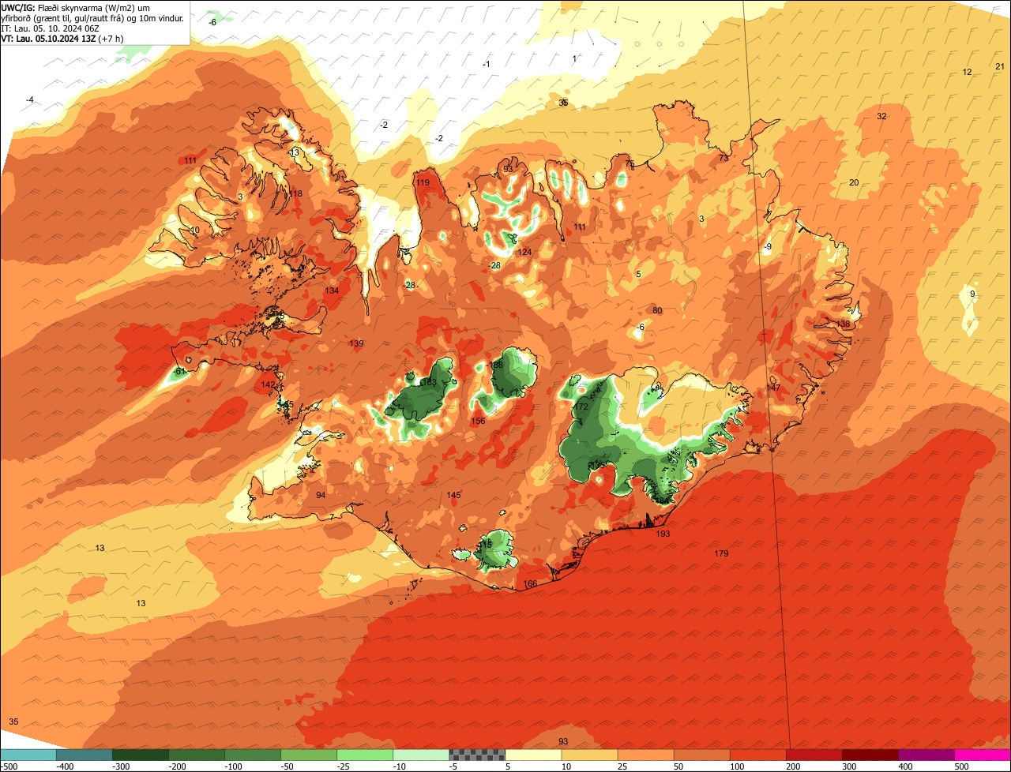Viewport: 1011px width, 772px height.
Task: Click the '124' value on the map
Action: coord(524,252)
